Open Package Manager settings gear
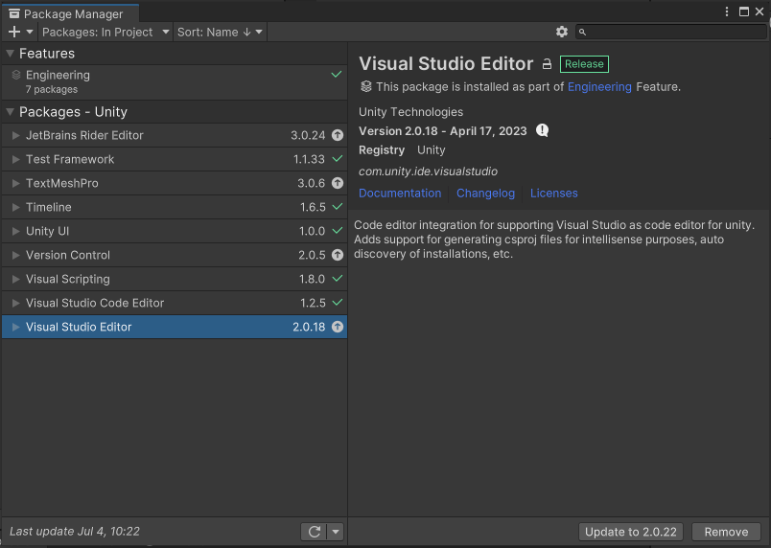Viewport: 771px width, 548px height. [562, 32]
